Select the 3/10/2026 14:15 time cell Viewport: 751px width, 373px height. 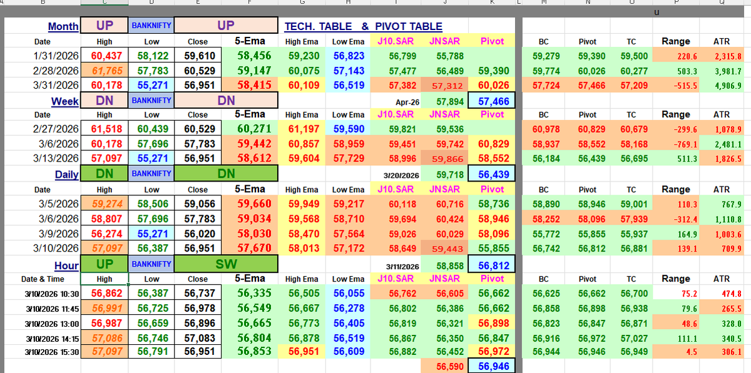point(42,338)
